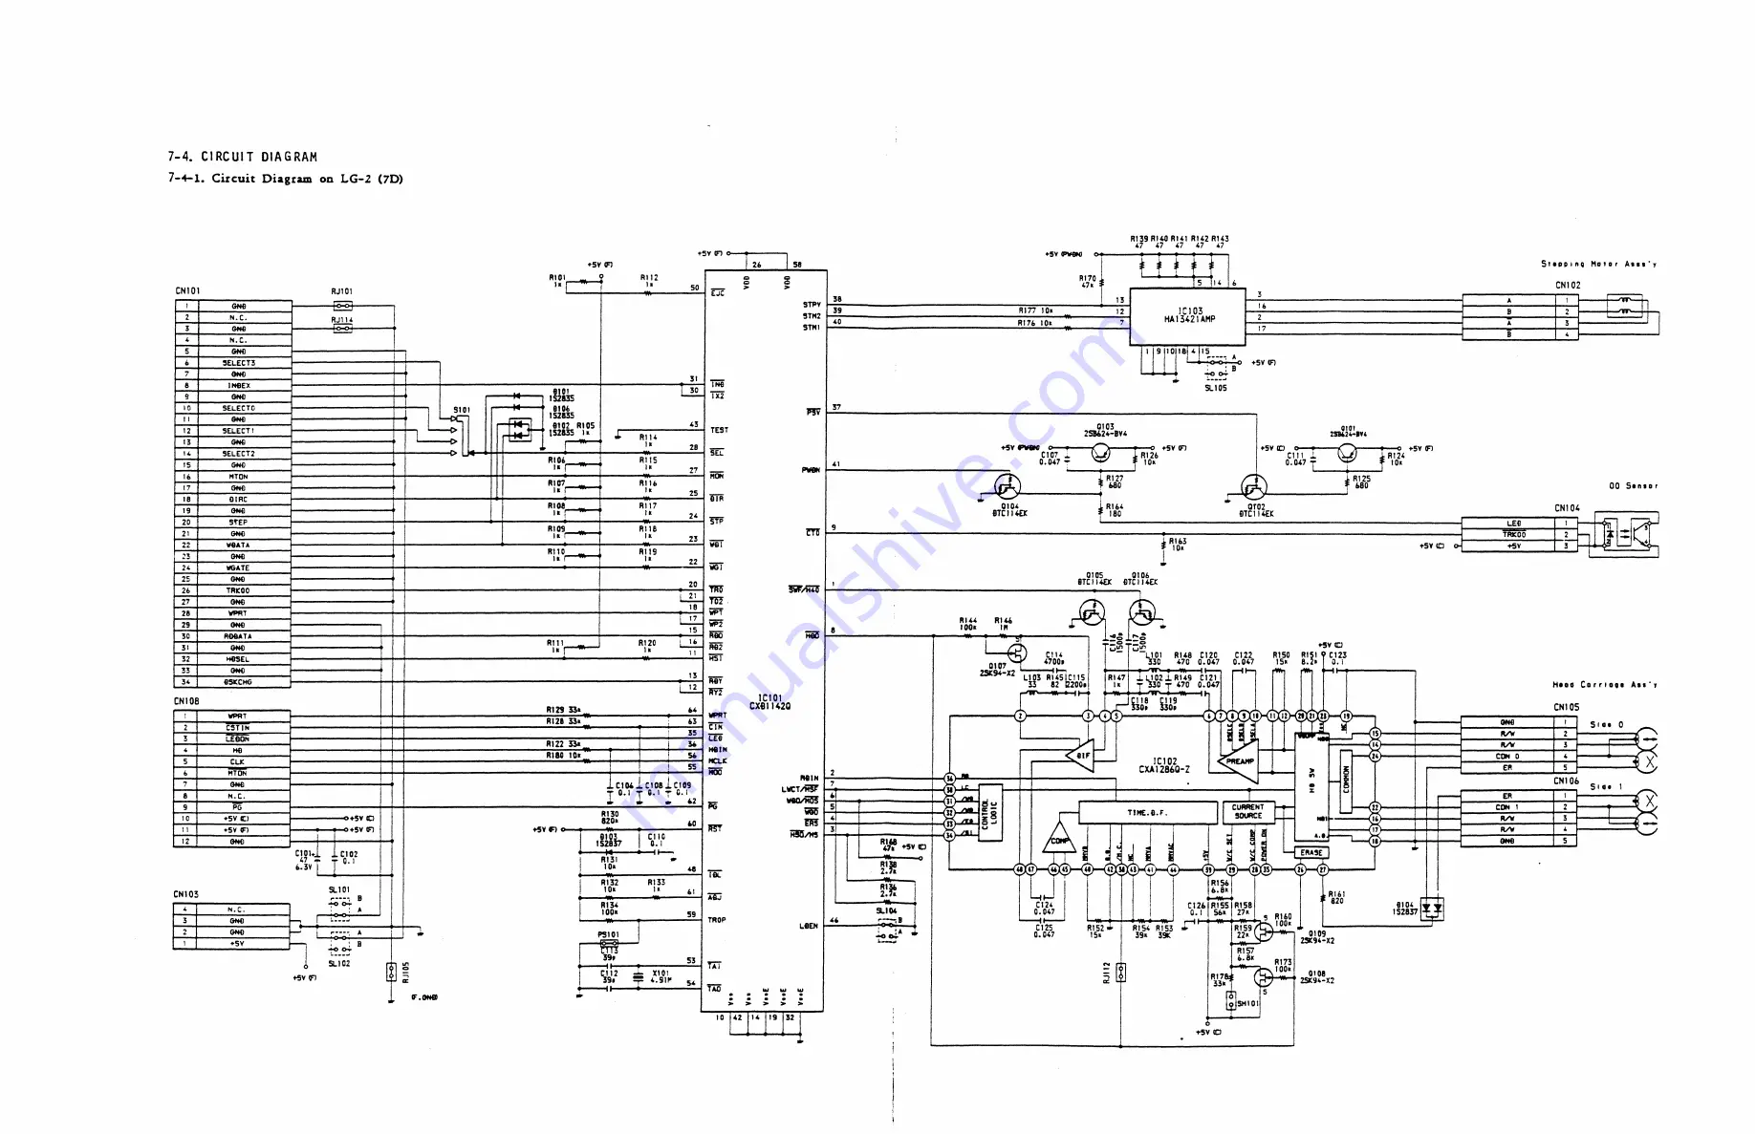
Task: Click the Q105 transistor symbol
Action: [1092, 611]
